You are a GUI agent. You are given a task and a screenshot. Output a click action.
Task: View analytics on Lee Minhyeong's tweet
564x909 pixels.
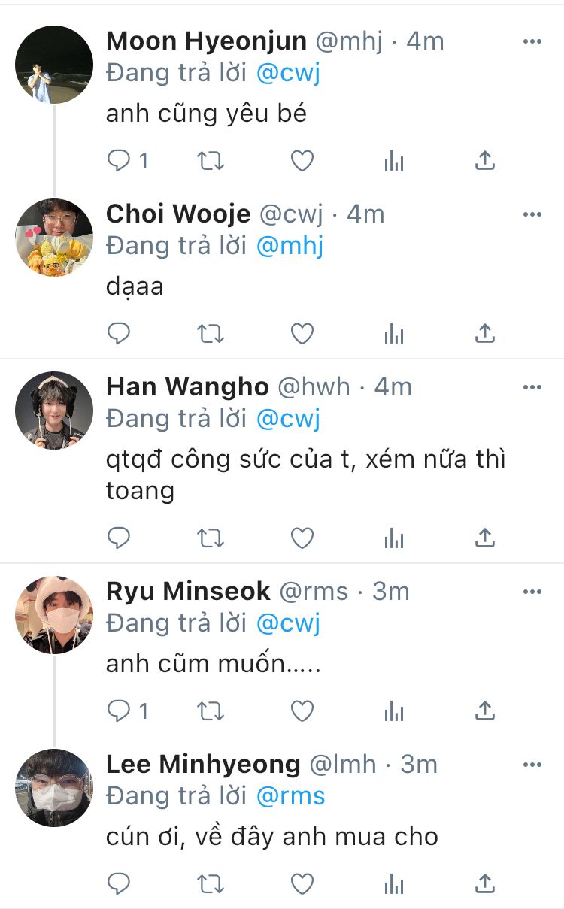point(394,883)
